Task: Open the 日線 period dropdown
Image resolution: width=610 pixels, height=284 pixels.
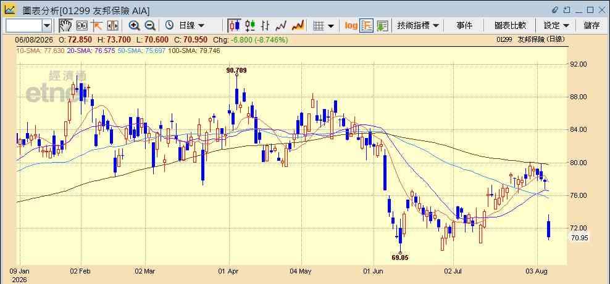Action: point(191,26)
